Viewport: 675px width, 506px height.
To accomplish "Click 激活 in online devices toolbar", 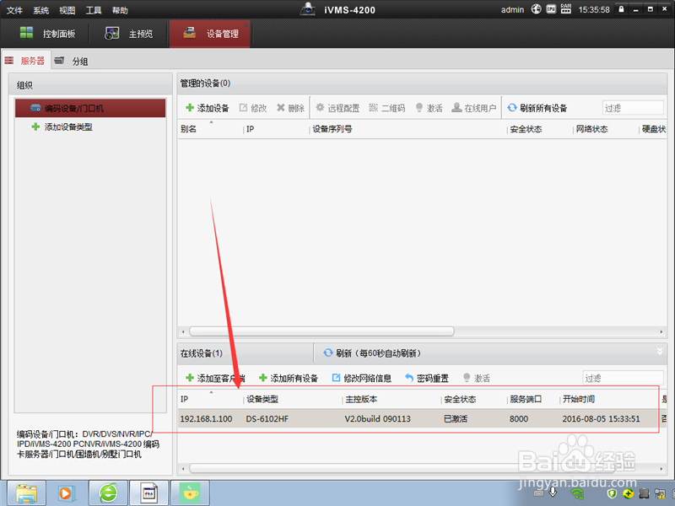I will click(476, 378).
